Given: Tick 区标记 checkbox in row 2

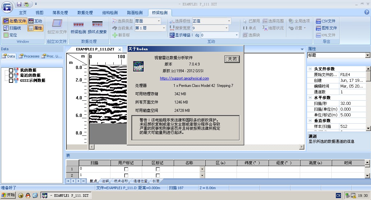Looking at the screenshot, I should [158, 175].
